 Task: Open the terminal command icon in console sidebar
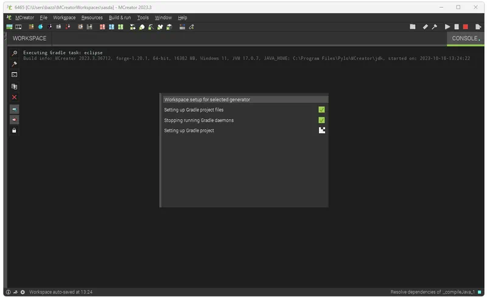click(14, 75)
